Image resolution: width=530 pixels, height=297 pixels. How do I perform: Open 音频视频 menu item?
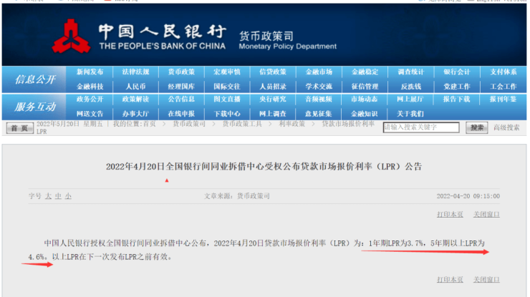coord(319,99)
